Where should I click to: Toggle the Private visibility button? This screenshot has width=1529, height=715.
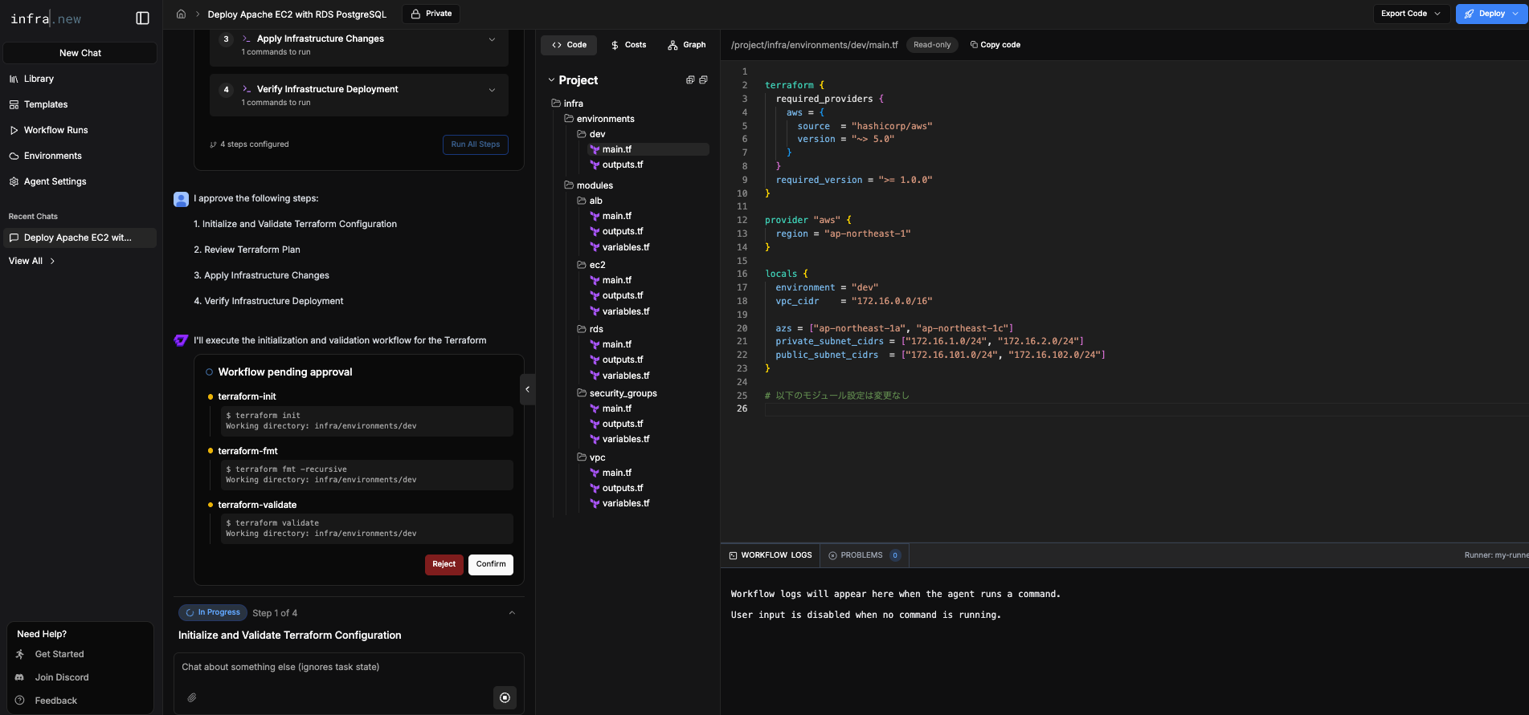point(431,14)
